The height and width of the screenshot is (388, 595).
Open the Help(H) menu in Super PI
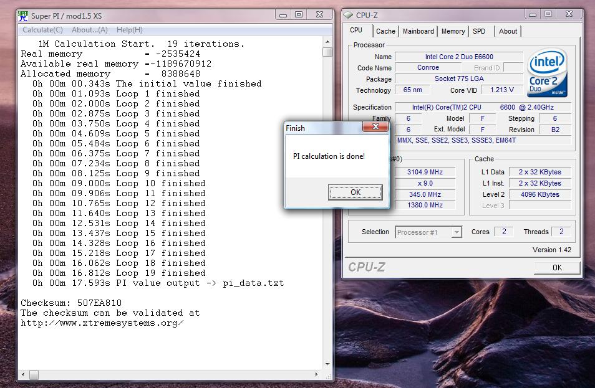click(x=129, y=29)
